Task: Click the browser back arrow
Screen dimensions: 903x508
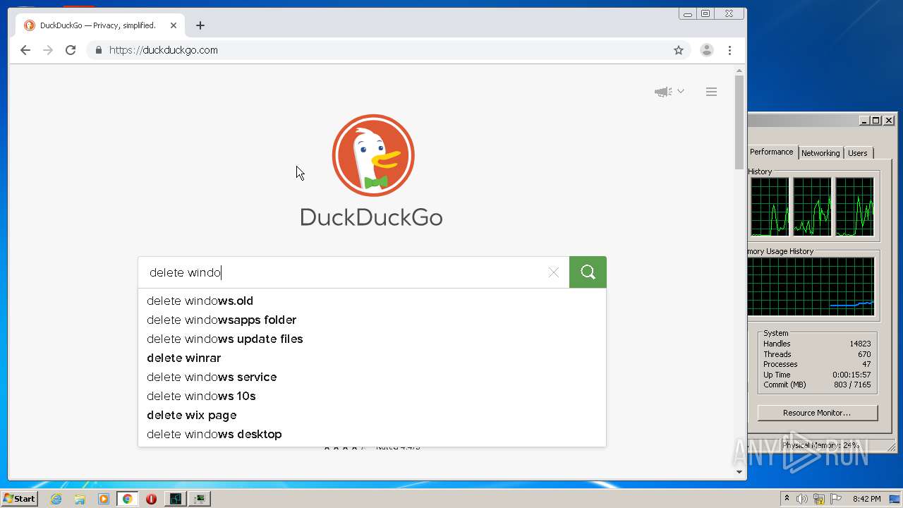Action: 25,50
